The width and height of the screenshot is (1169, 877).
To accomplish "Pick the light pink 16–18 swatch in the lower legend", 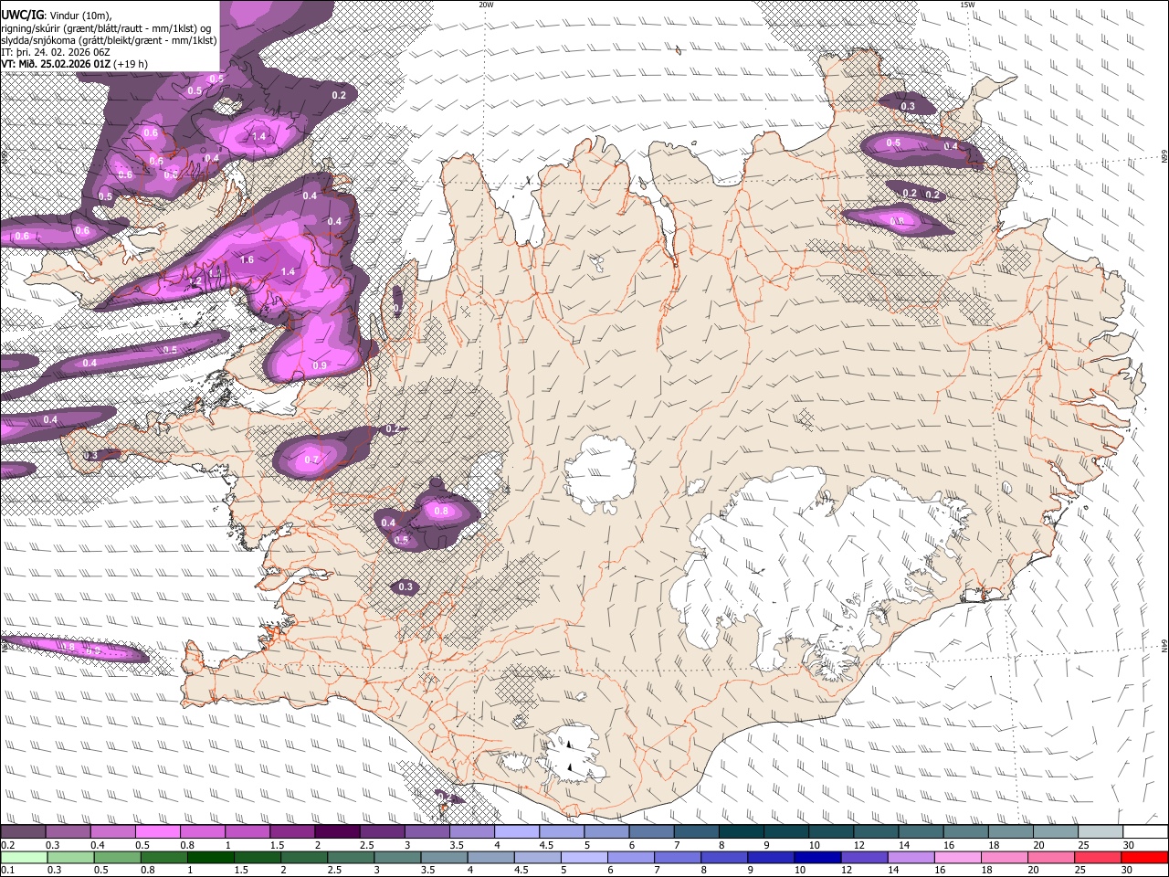I will [x=956, y=857].
